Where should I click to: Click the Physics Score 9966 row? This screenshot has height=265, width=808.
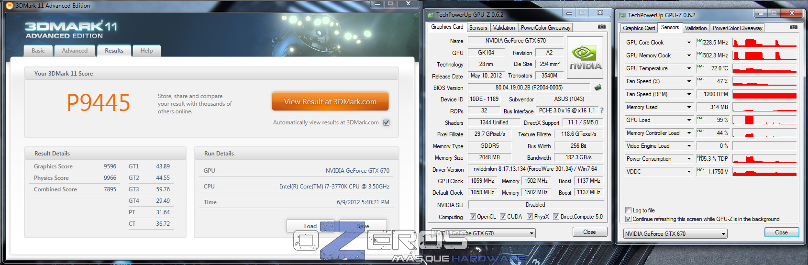[x=75, y=178]
